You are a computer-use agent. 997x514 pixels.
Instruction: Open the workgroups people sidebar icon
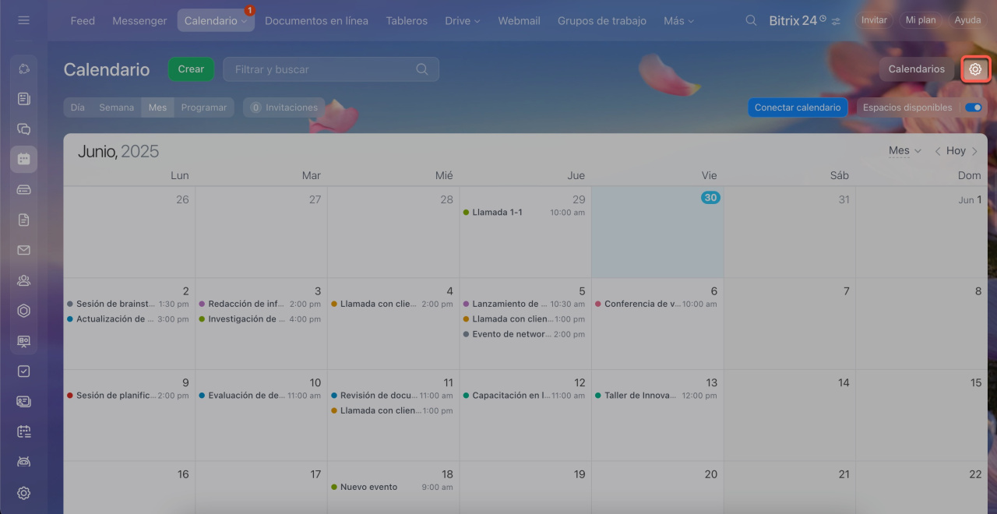pos(23,280)
